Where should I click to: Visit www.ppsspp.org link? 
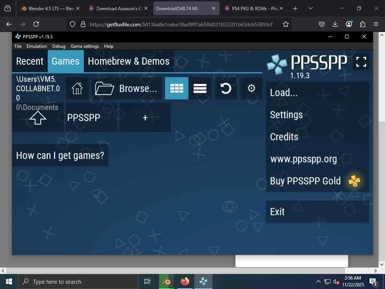317,159
